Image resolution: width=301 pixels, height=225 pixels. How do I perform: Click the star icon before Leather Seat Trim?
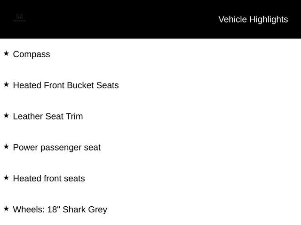pos(6,116)
